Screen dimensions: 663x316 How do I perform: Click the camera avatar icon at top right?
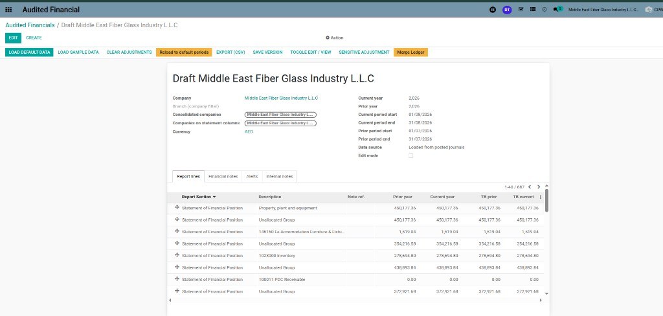point(649,9)
